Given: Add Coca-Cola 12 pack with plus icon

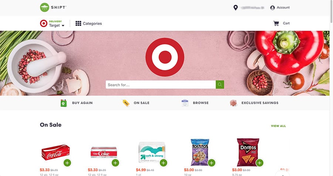Looking at the screenshot, I should pos(67,163).
